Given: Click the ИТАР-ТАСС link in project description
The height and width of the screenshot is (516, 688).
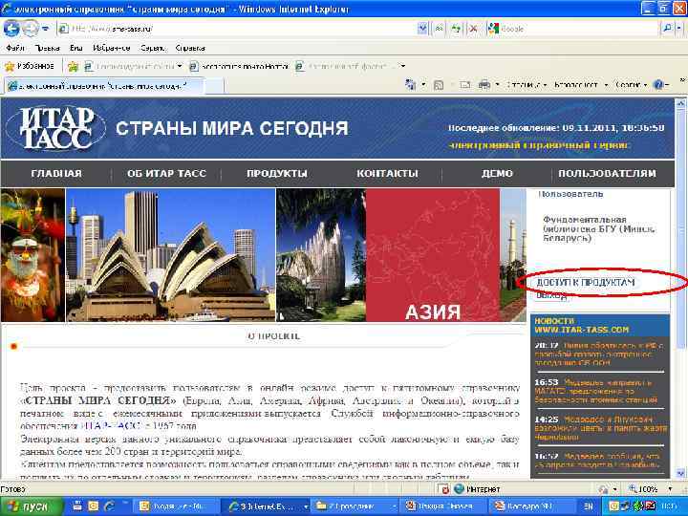Looking at the screenshot, I should tap(112, 425).
